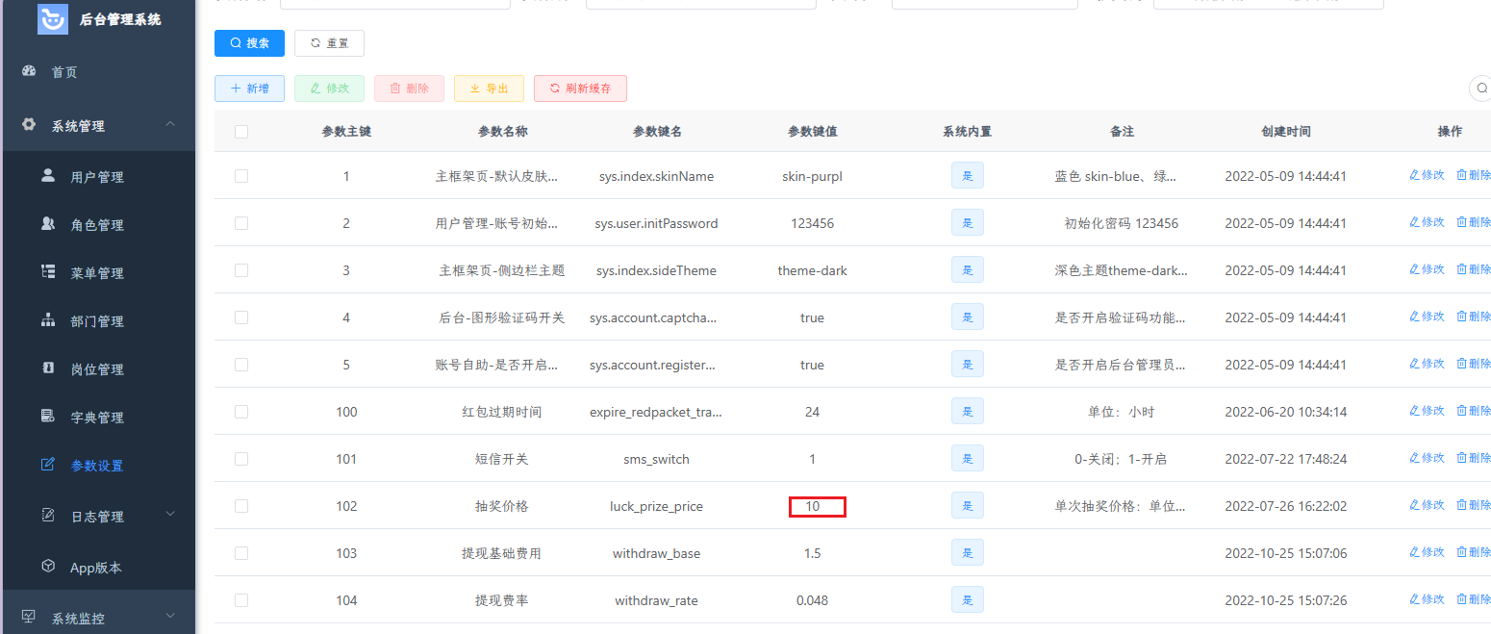Open App版本 page
This screenshot has height=634, width=1491.
coord(97,568)
